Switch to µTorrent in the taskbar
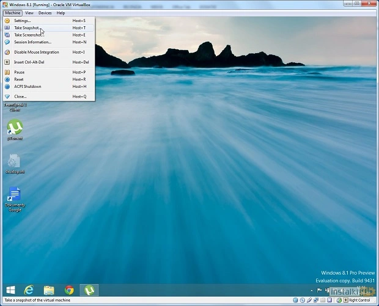Image resolution: width=379 pixels, height=306 pixels. click(89, 290)
